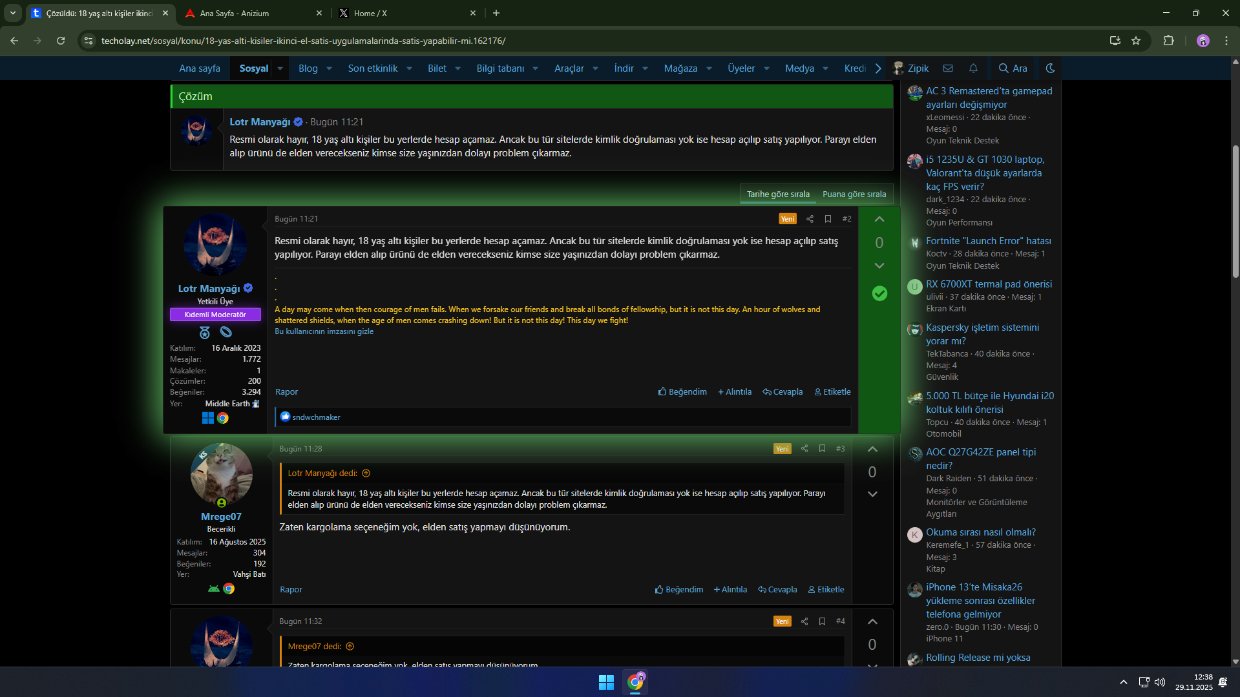The image size is (1240, 697).
Task: Click the green solution checkmark on post #2
Action: tap(879, 293)
